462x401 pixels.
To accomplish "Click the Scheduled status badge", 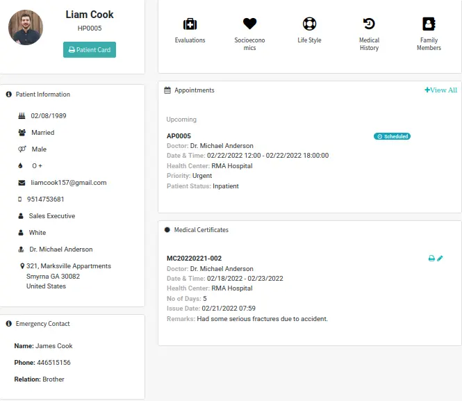I will [x=392, y=136].
